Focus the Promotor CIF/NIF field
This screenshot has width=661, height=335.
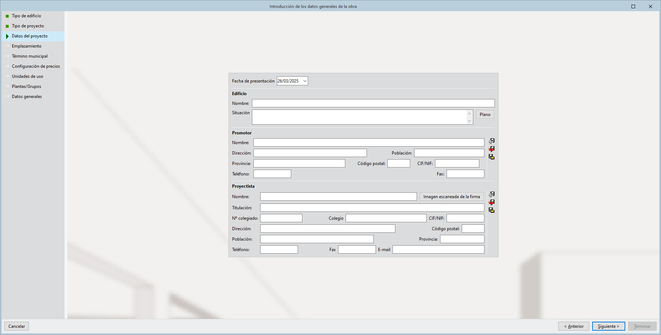click(x=457, y=164)
